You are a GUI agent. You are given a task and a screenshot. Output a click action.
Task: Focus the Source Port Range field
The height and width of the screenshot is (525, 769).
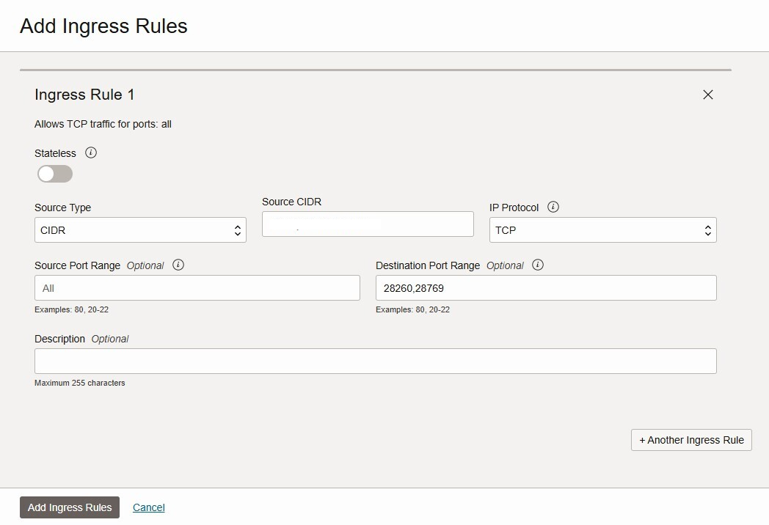197,288
